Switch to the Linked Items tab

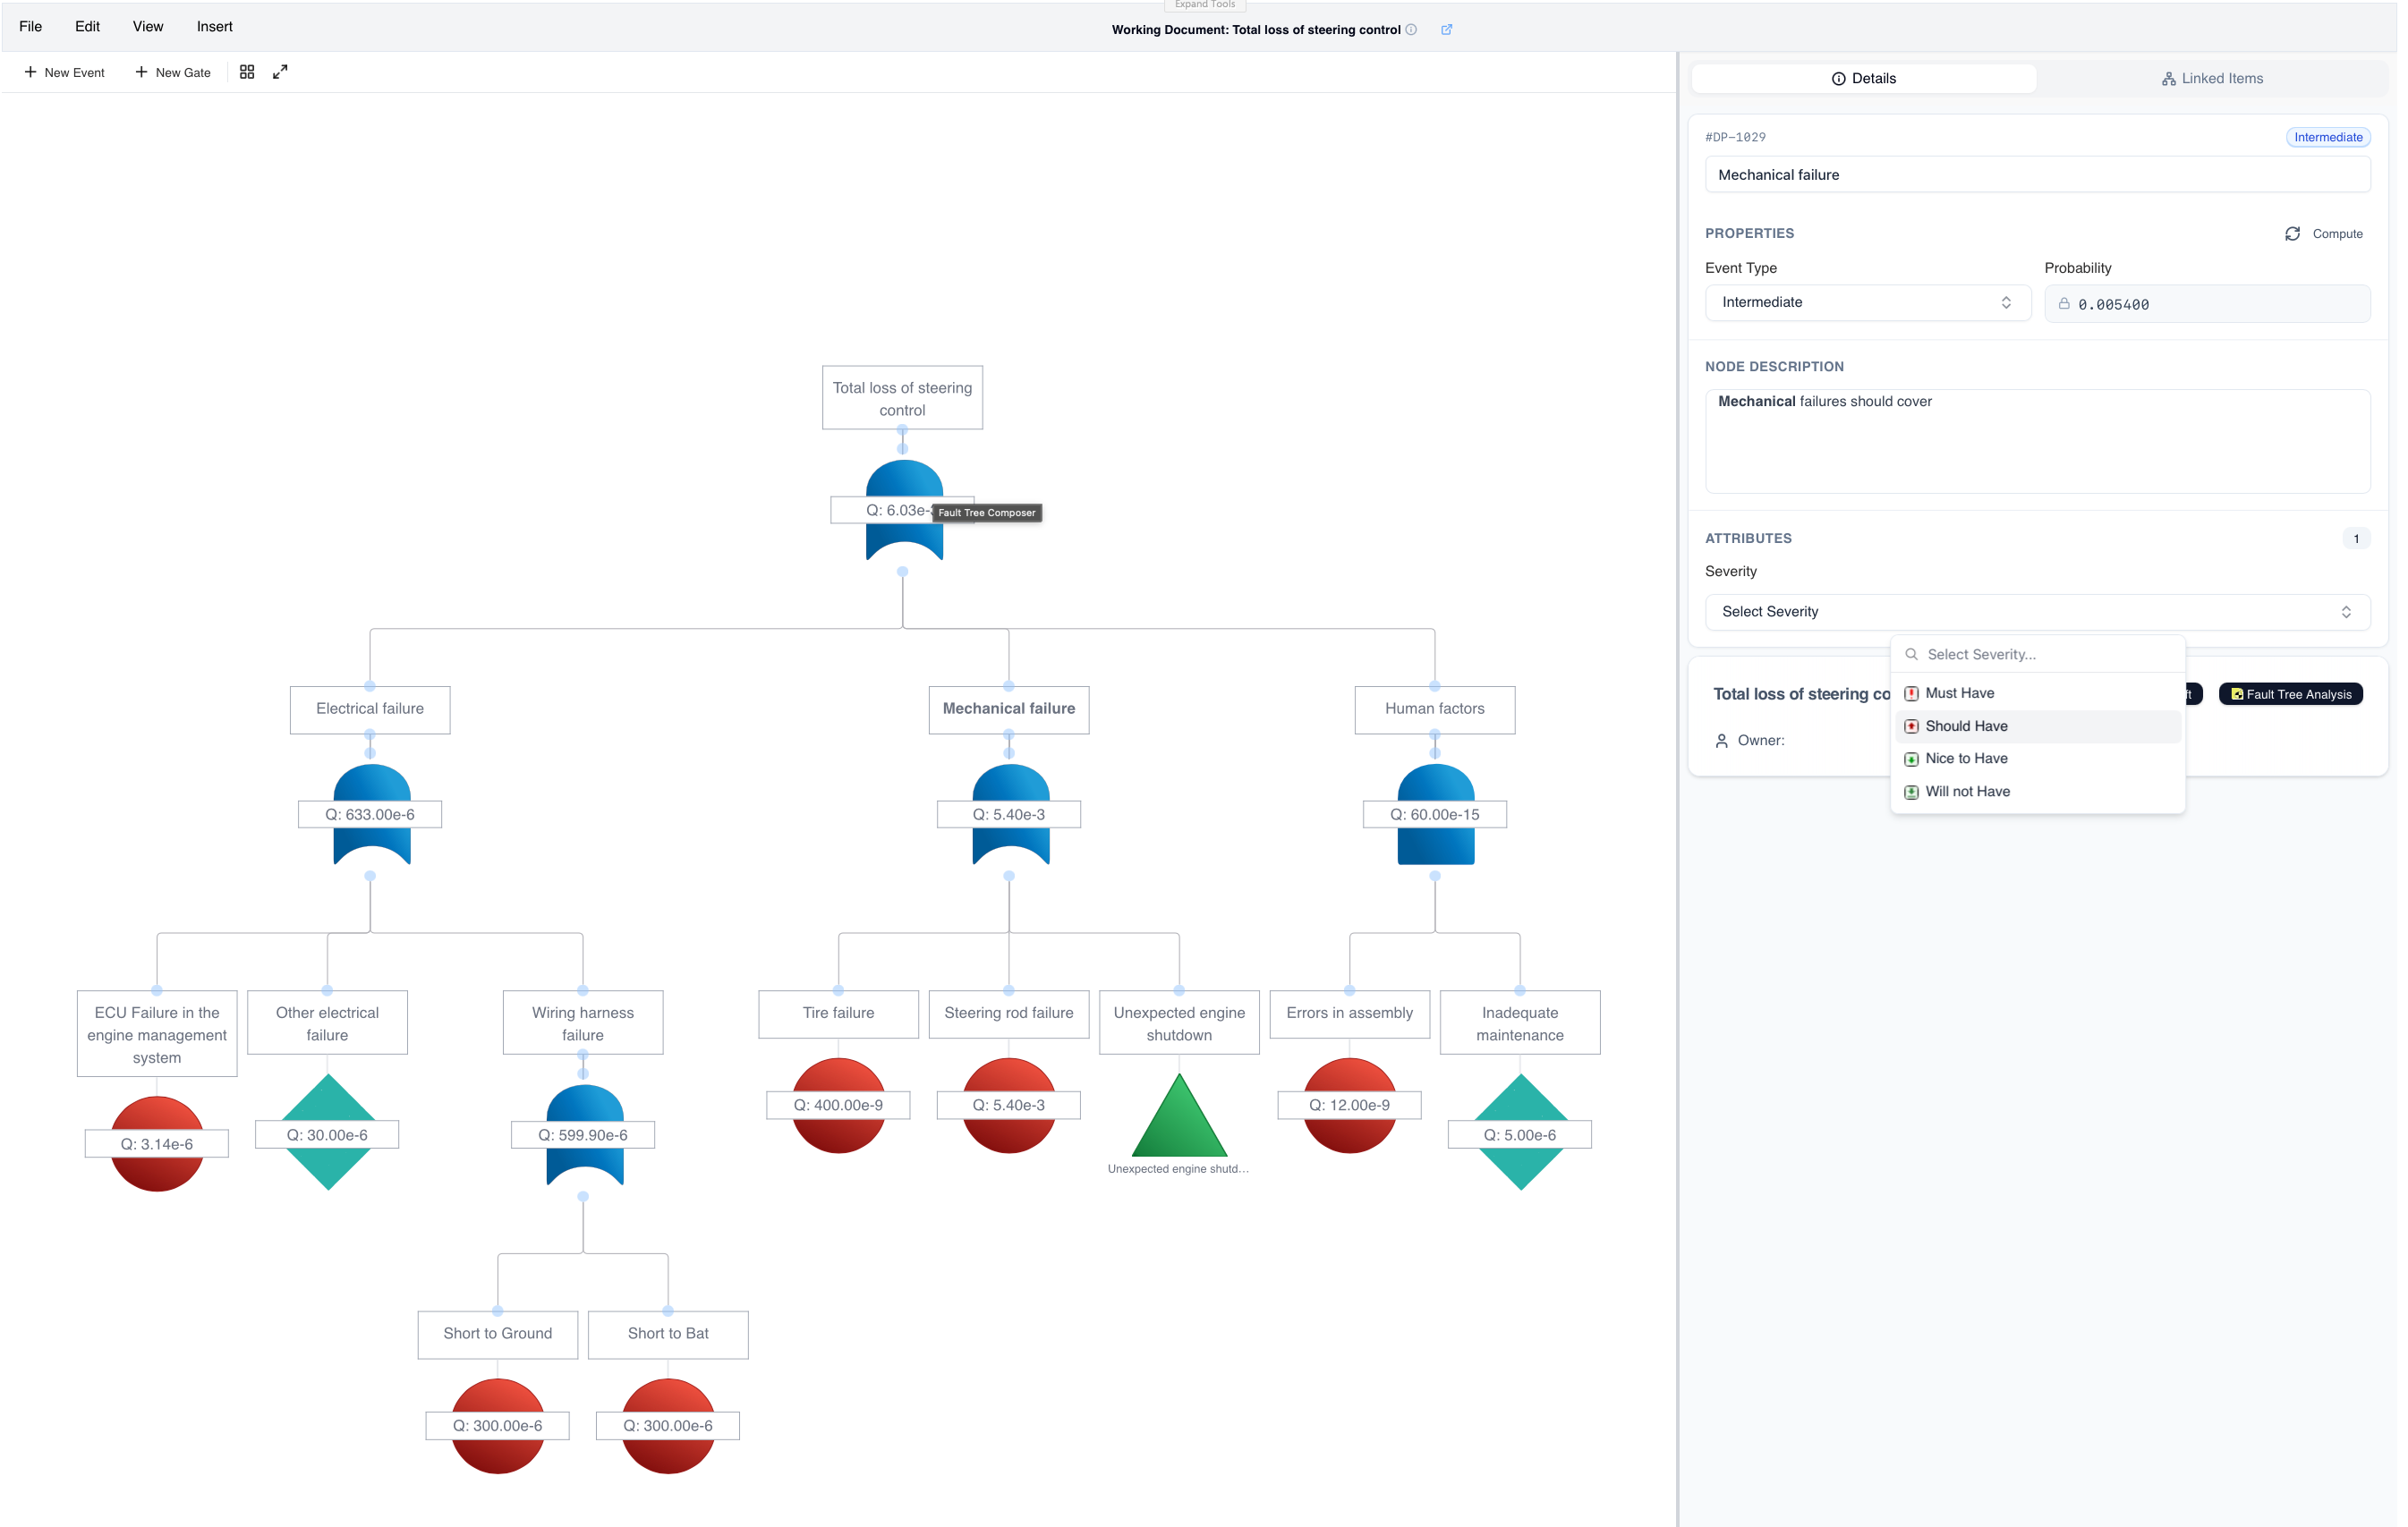[x=2211, y=79]
